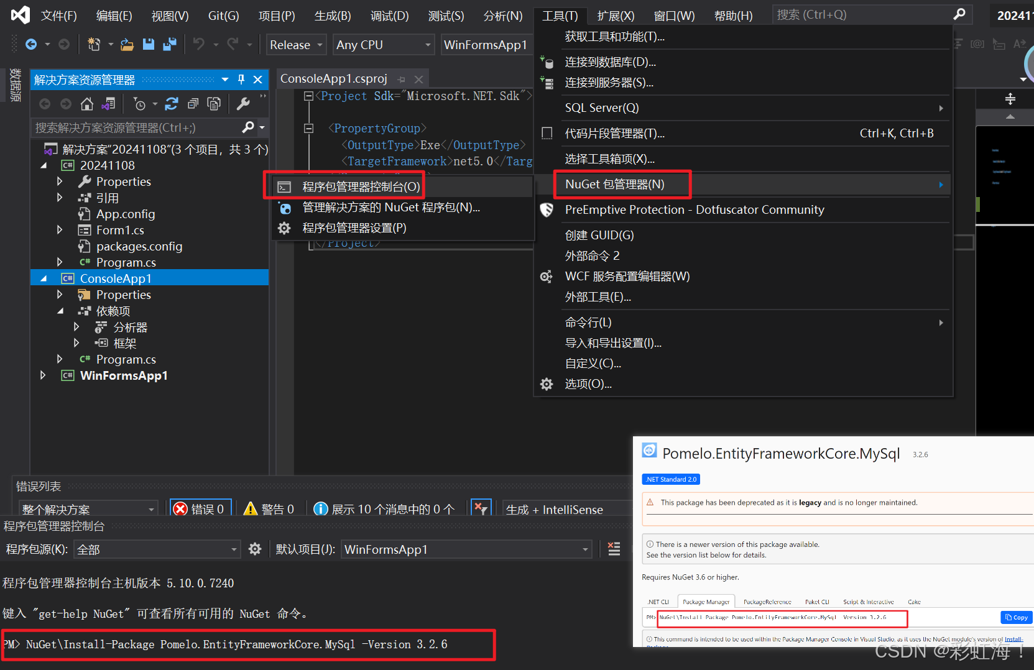Close the ConsoleApp1.csproj tab

(x=418, y=80)
